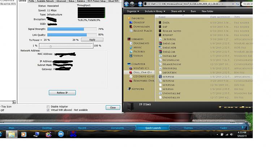The width and height of the screenshot is (271, 152).
Task: Select the Data1.cab archive icon
Action: click(x=160, y=44)
